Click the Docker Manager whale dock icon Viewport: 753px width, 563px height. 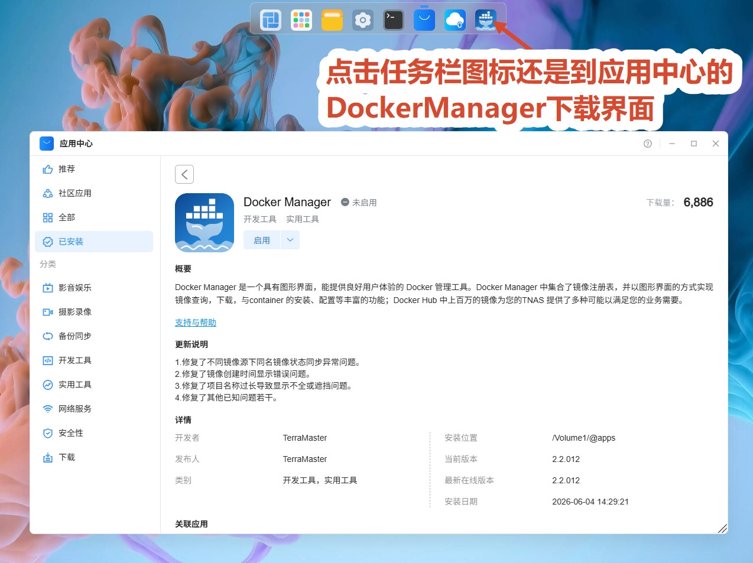(486, 20)
